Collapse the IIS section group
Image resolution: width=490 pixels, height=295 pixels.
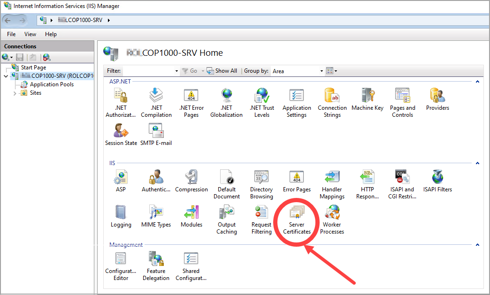(x=477, y=163)
